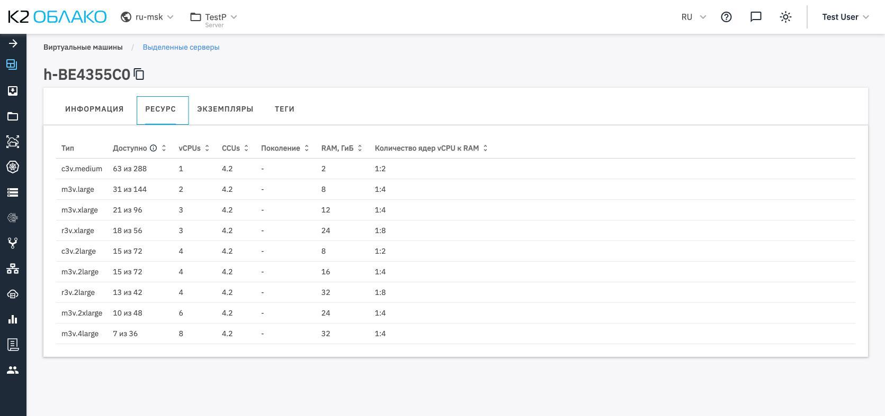Open the RU language dropdown
Screen dimensions: 885x416
693,17
